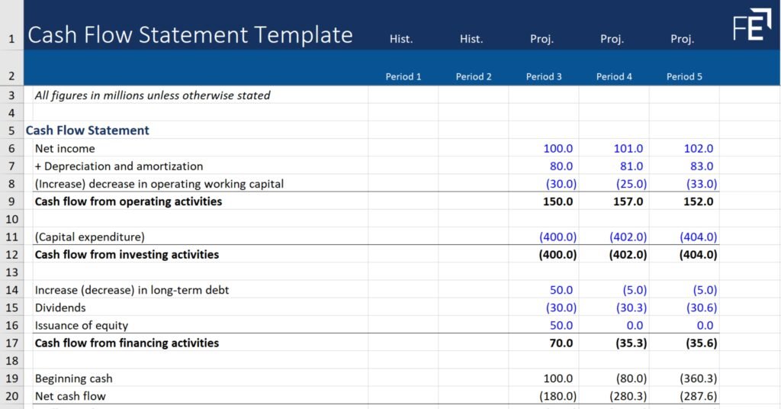
Task: Select '+ Depreciation and amortization' label
Action: 119,166
